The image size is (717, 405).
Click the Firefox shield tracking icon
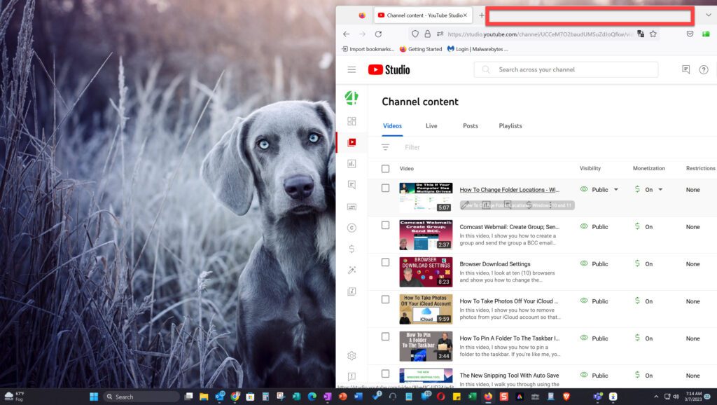[x=415, y=34]
